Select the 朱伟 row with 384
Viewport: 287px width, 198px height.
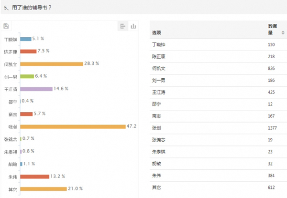point(218,176)
